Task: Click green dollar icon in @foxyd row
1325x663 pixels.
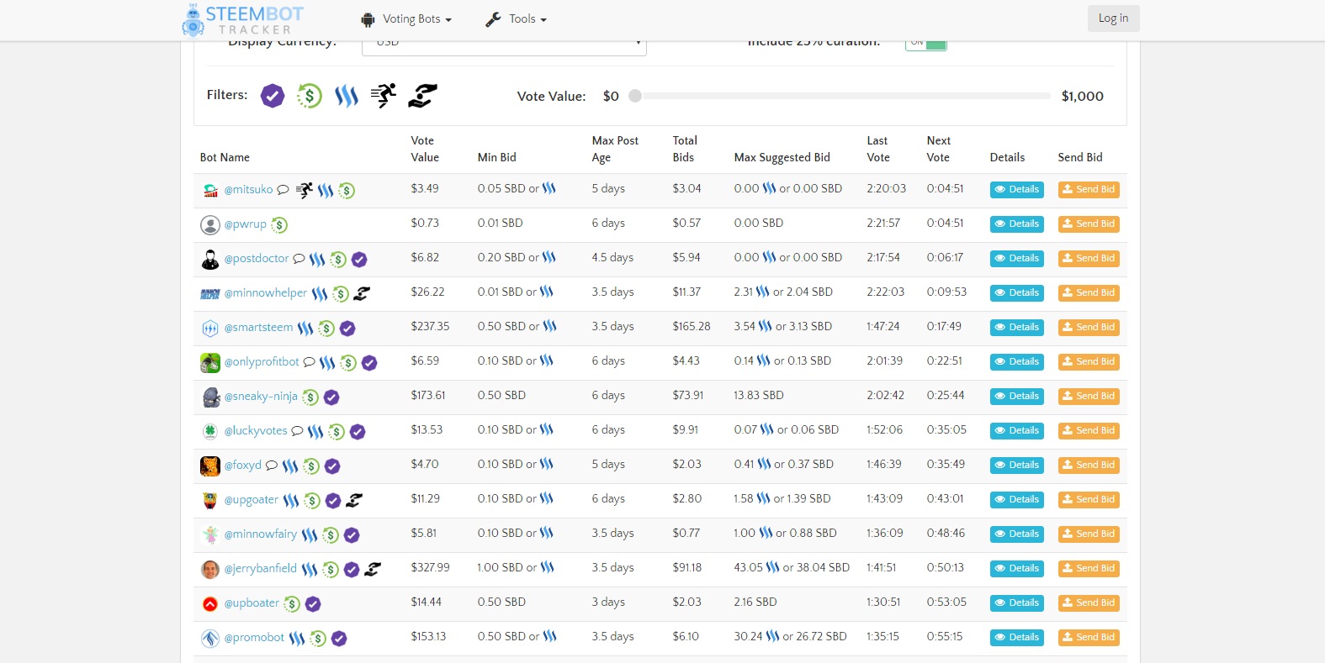Action: (311, 466)
